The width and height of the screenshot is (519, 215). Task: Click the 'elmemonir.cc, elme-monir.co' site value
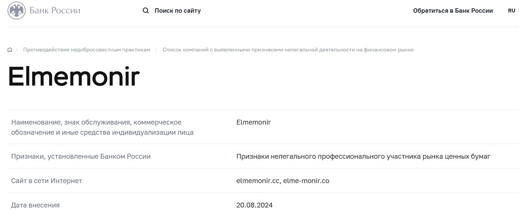tap(283, 181)
